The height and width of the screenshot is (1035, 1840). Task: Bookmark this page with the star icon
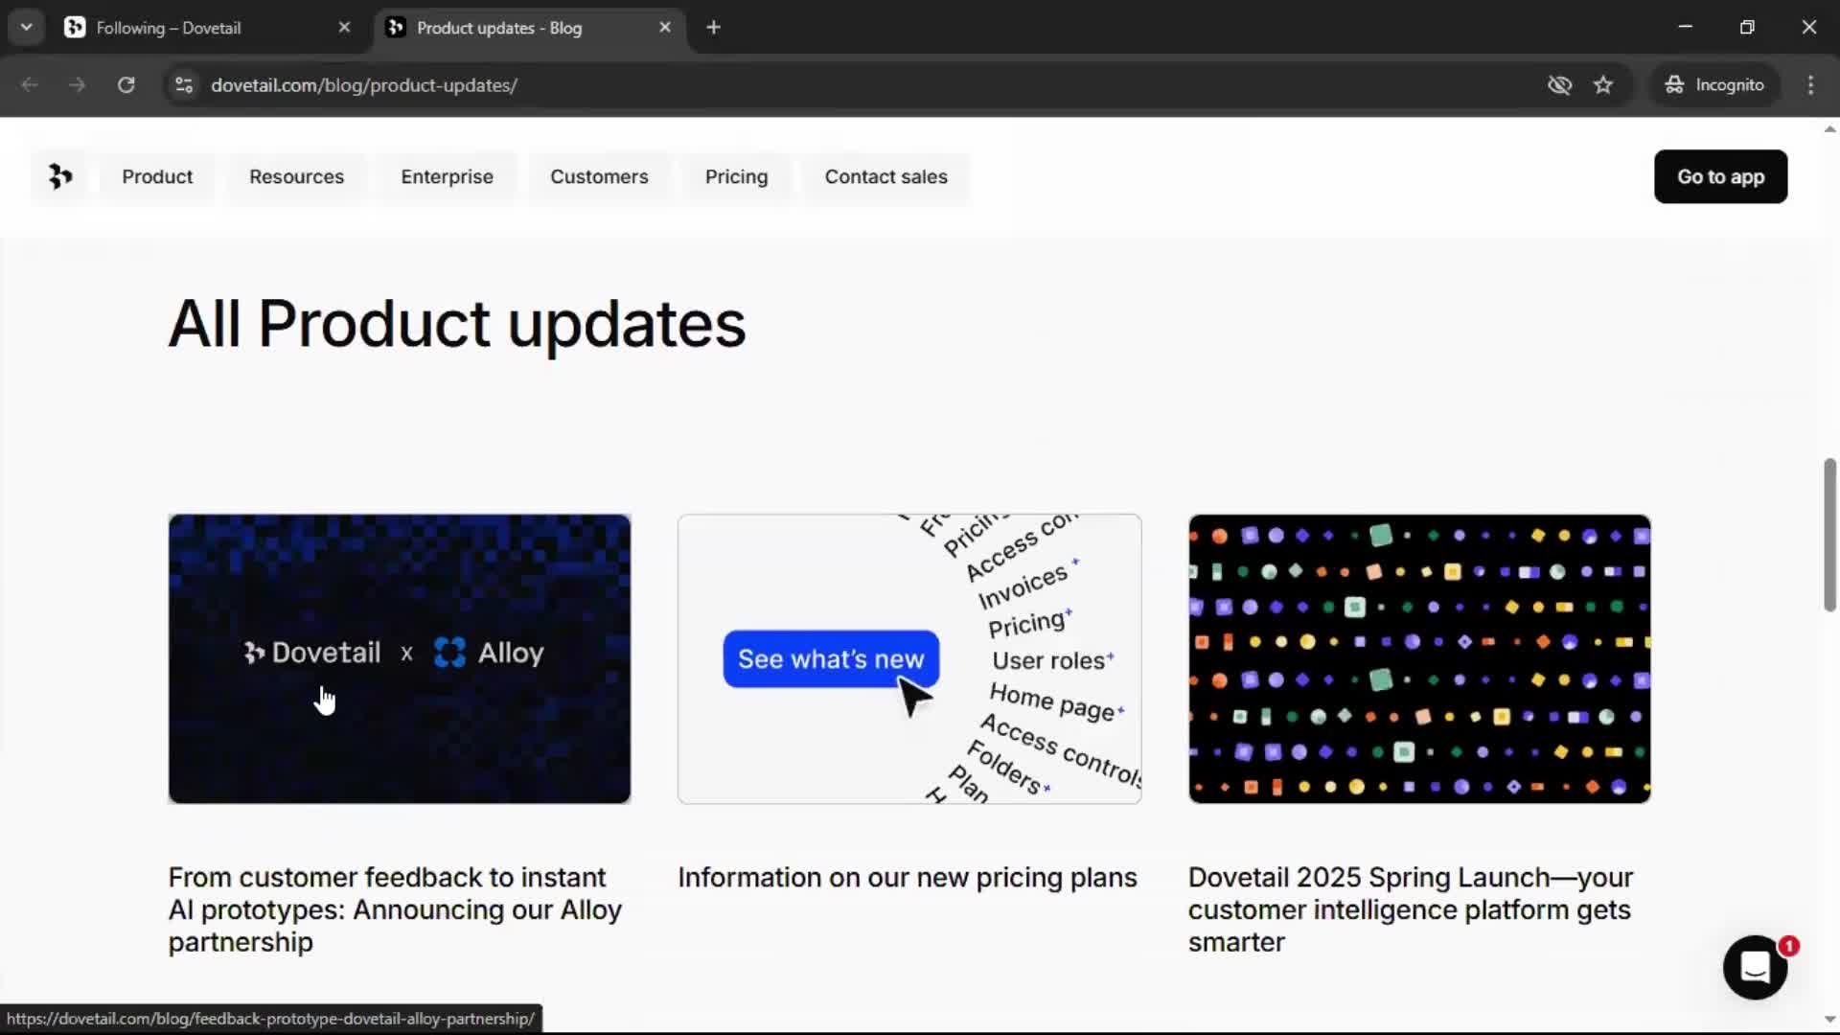[x=1603, y=85]
